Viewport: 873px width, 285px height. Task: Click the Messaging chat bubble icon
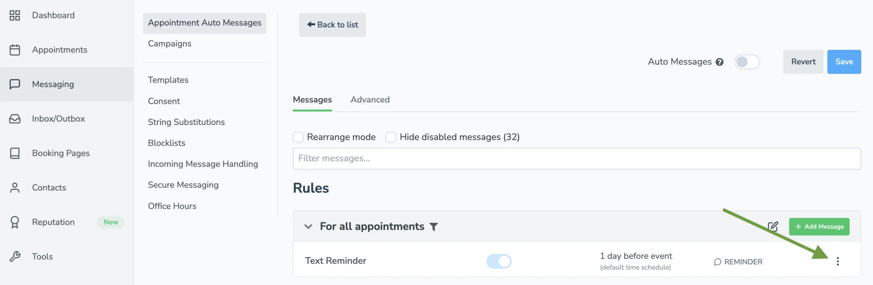tap(15, 84)
